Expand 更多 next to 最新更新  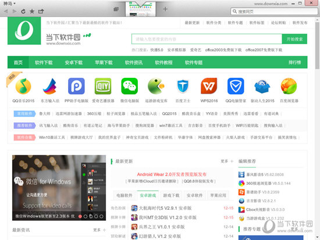[x=227, y=162]
